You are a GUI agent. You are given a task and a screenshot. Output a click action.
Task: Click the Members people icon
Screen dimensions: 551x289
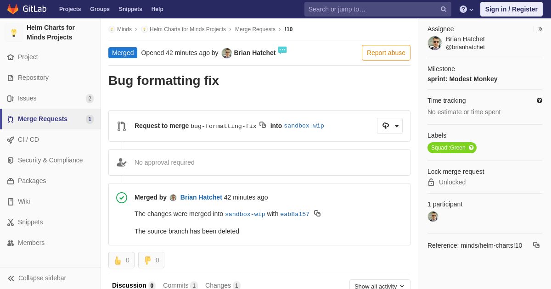(x=11, y=243)
